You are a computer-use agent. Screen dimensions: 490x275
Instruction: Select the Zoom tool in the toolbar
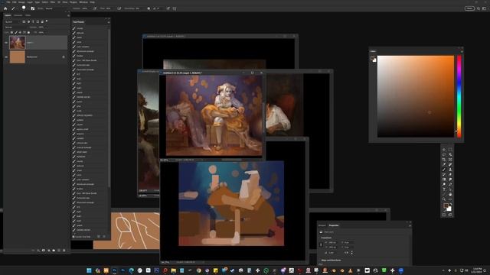(x=444, y=199)
